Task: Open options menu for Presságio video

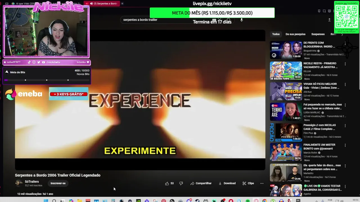Action: (x=345, y=125)
